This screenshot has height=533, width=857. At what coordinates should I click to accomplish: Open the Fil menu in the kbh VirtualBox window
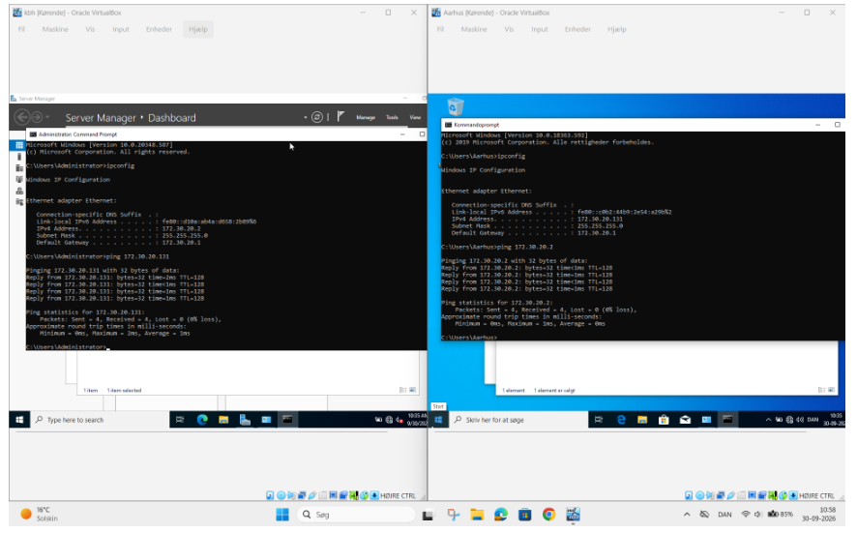tap(21, 30)
